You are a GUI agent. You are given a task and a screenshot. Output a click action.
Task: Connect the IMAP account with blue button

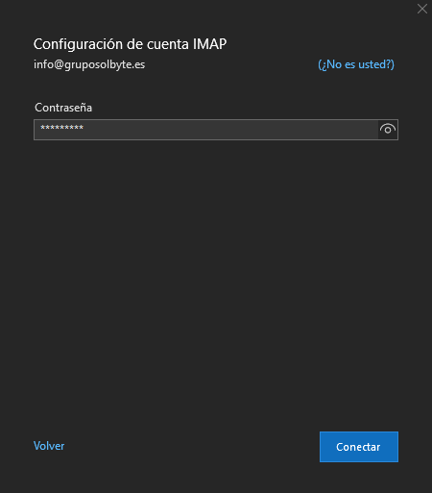359,447
